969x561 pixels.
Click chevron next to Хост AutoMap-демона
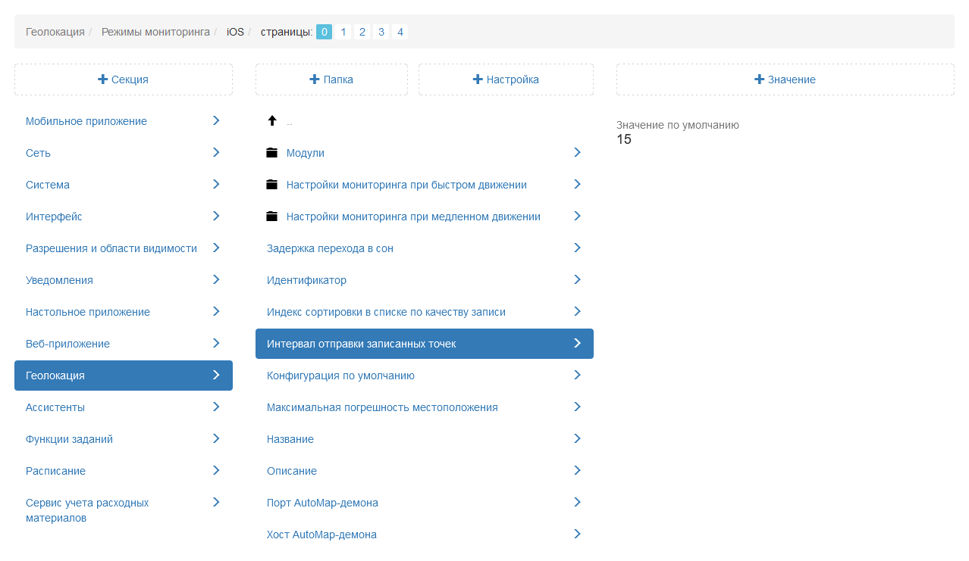pyautogui.click(x=577, y=534)
